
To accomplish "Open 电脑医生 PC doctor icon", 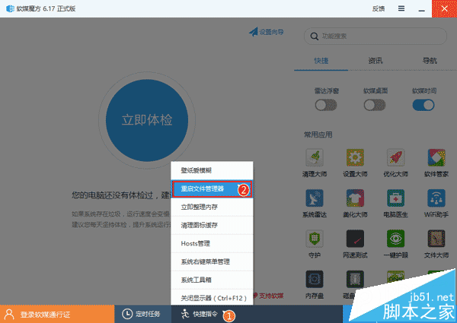I will coord(395,198).
